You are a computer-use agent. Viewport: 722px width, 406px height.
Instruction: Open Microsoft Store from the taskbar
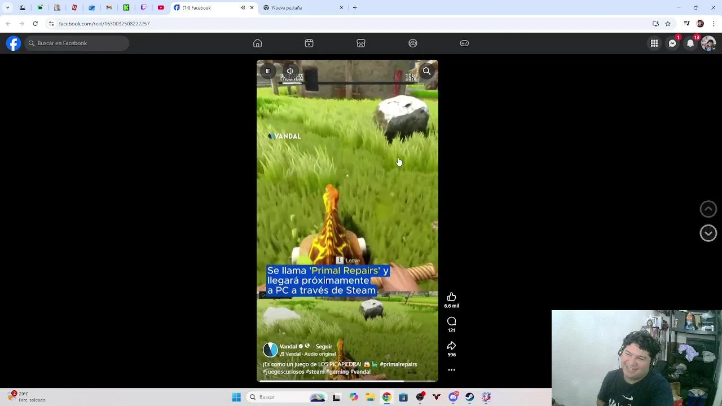[x=403, y=398]
